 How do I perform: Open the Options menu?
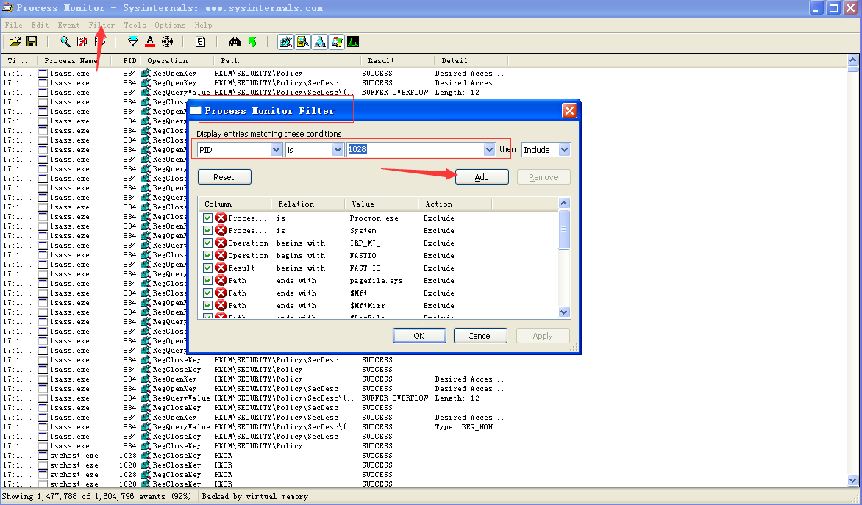coord(170,25)
